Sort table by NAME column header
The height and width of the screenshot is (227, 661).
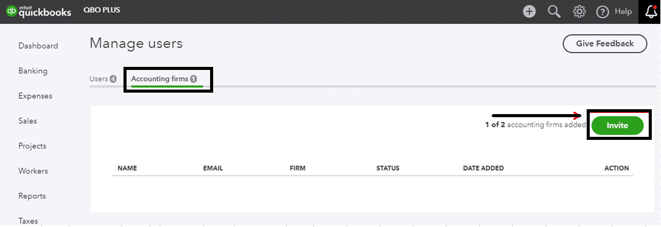point(127,168)
